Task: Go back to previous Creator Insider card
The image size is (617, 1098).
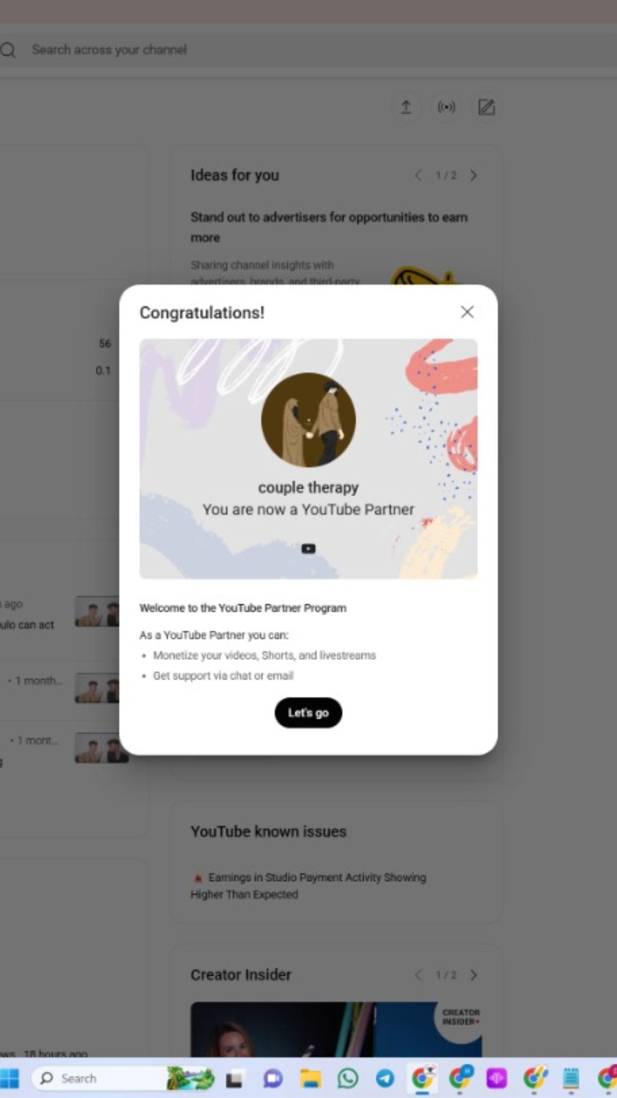Action: tap(418, 974)
